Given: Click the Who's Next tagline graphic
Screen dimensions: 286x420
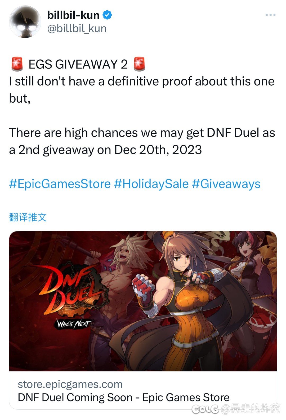Looking at the screenshot, I should 73,323.
